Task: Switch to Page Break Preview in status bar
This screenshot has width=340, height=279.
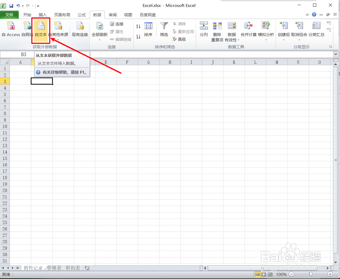Action: coord(270,274)
